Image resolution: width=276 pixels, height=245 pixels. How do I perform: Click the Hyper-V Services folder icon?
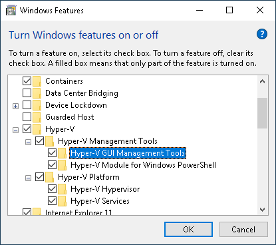(x=63, y=201)
